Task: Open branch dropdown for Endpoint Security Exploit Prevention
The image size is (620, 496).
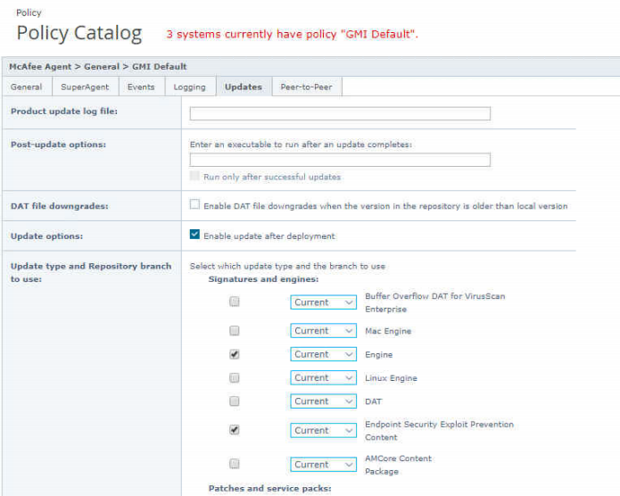Action: [x=324, y=430]
